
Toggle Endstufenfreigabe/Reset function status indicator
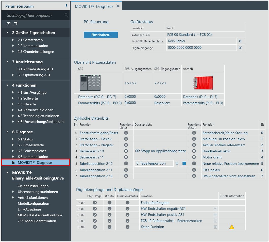pyautogui.click(x=126, y=133)
